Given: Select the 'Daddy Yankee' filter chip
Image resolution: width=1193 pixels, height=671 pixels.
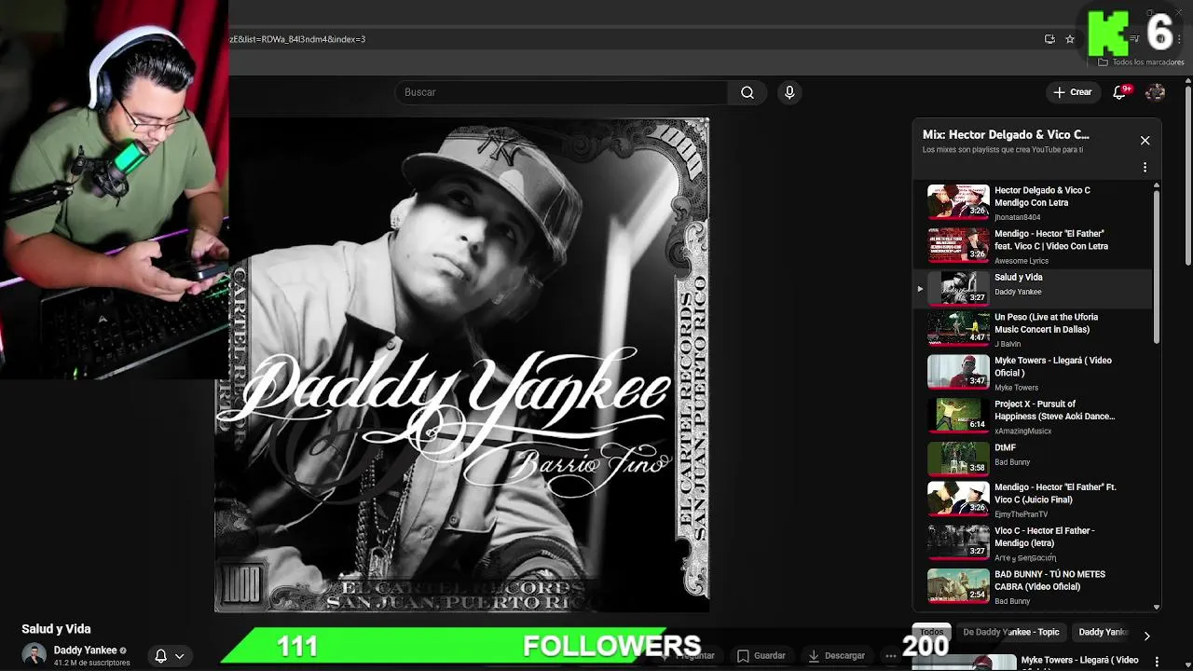Looking at the screenshot, I should 1103,632.
